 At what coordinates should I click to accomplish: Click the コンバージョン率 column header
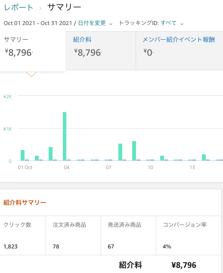pyautogui.click(x=185, y=225)
